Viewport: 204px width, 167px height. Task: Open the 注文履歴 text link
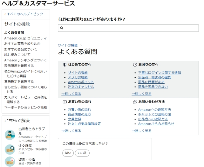(25, 146)
